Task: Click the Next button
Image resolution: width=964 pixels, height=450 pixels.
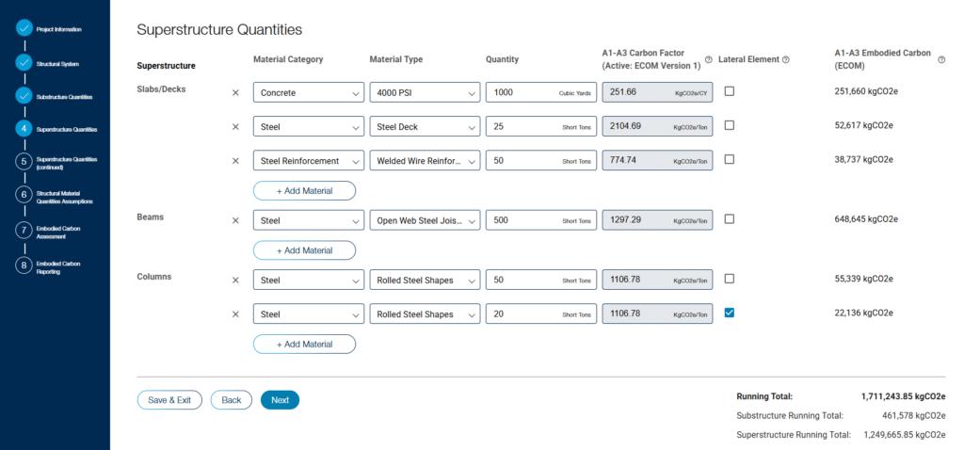Action: click(280, 400)
